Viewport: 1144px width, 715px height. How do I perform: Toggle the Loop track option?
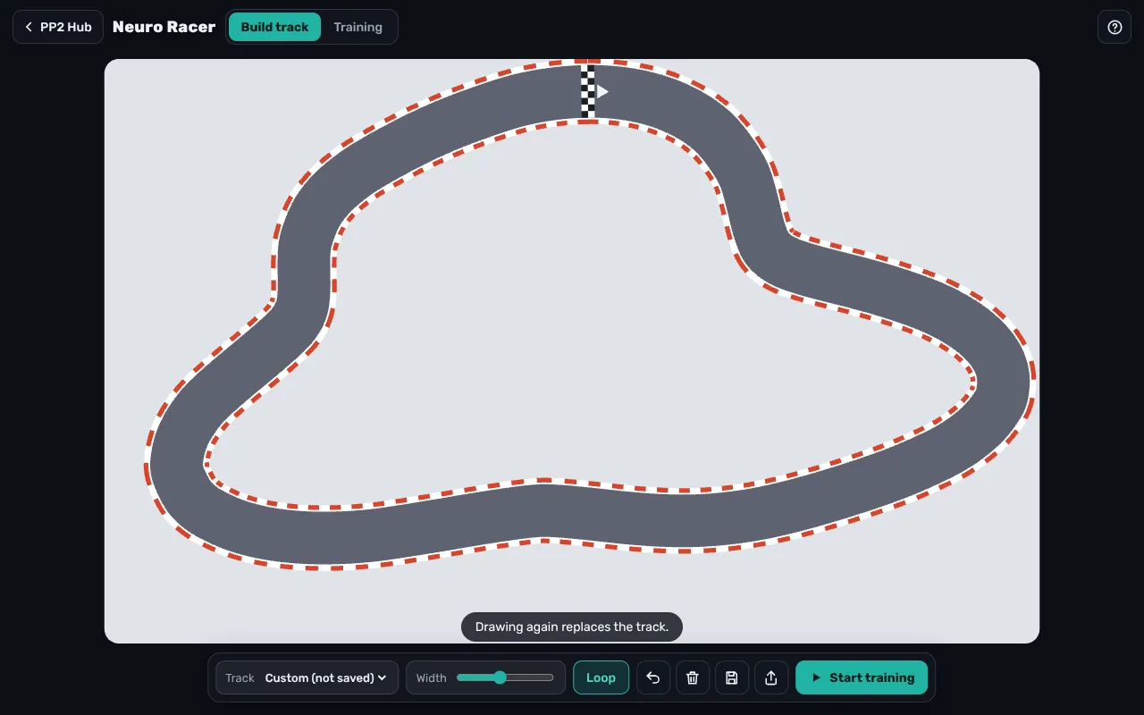pos(601,677)
